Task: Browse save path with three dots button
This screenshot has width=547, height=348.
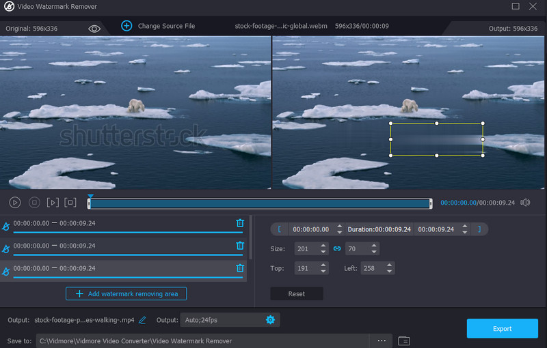Action: pyautogui.click(x=382, y=340)
